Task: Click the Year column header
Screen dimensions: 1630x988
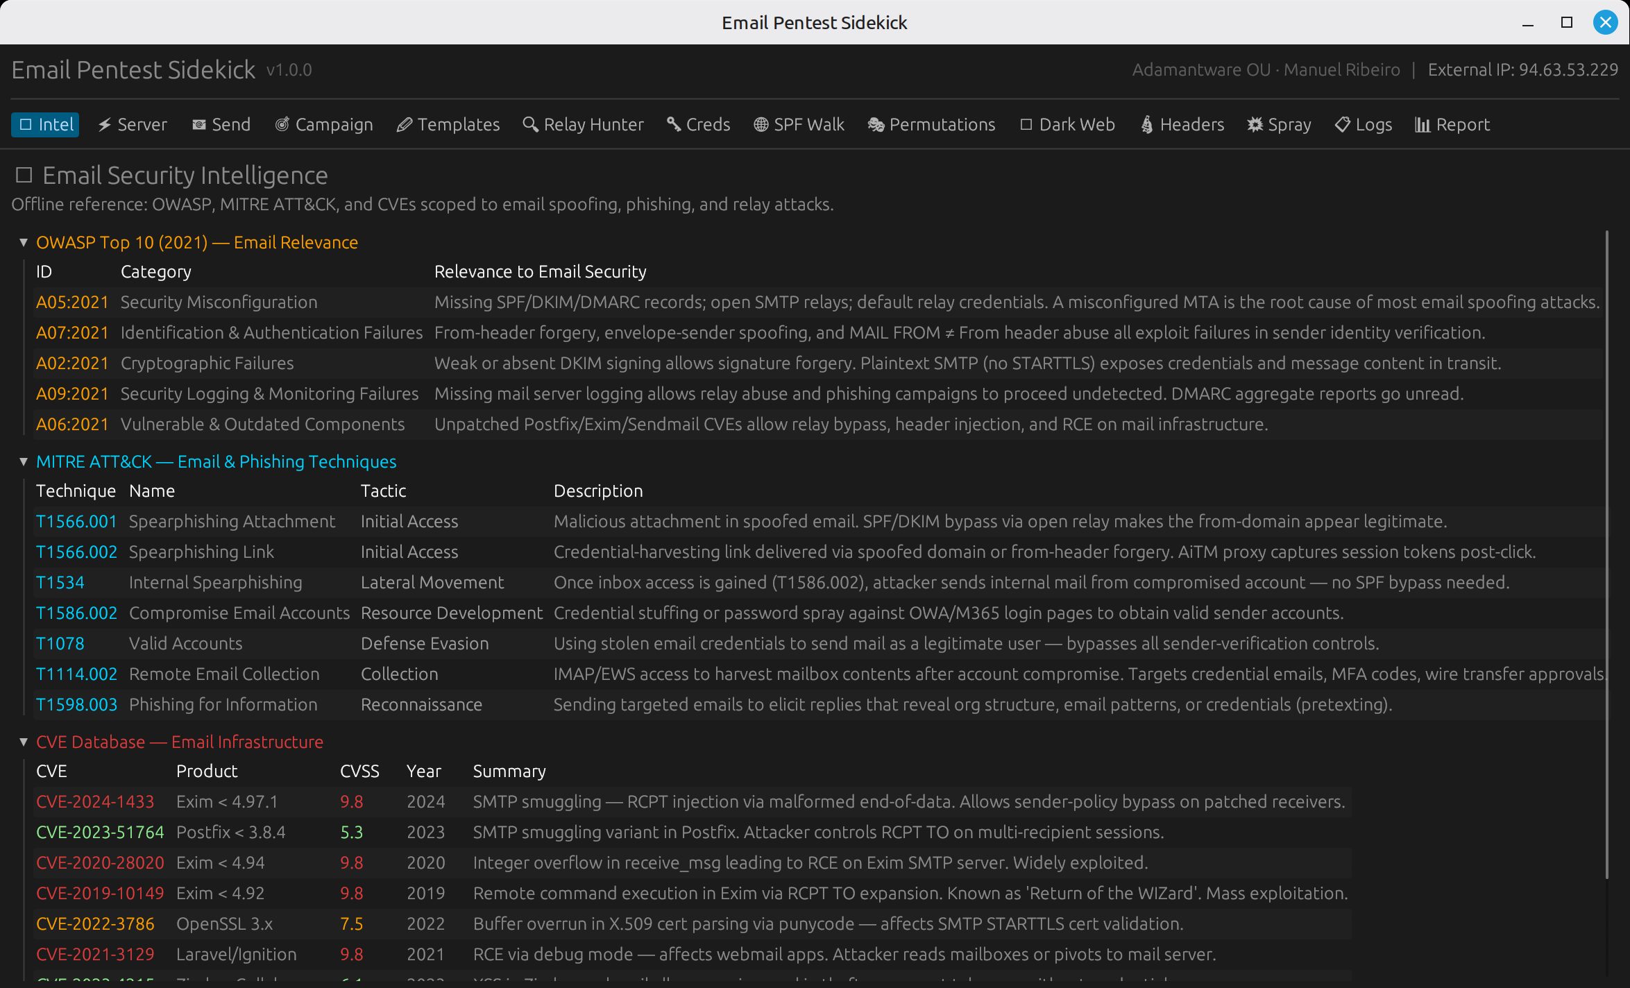Action: click(423, 771)
